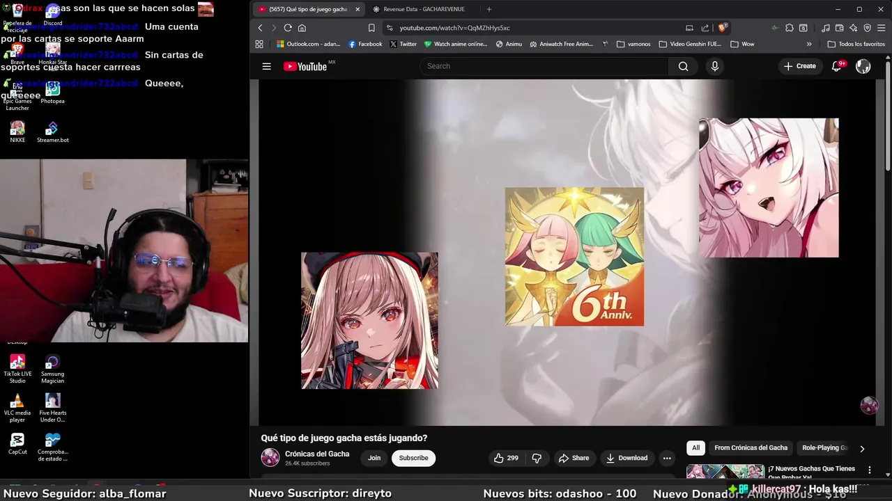Show hidden bookmarks with the chevron
The width and height of the screenshot is (892, 501).
pyautogui.click(x=809, y=44)
